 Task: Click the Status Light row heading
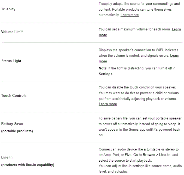click(11, 61)
